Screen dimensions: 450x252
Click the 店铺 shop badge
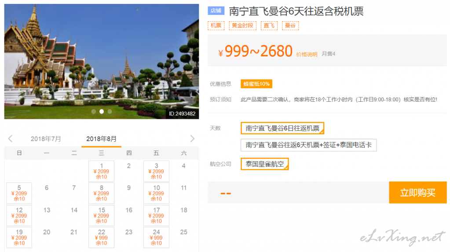tap(216, 11)
